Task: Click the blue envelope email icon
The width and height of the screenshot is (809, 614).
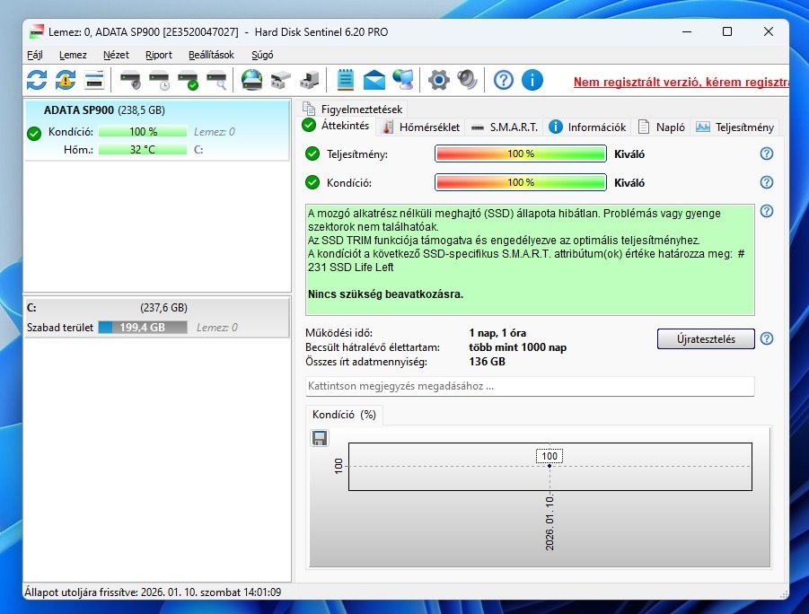Action: (x=374, y=81)
